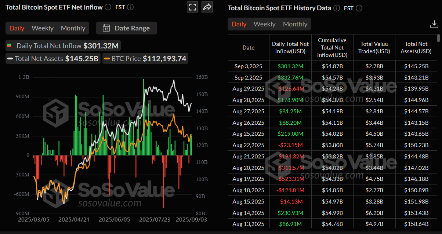Select the Aug 18,2025 date cell
Viewport: 442px width, 234px height.
pyautogui.click(x=249, y=190)
